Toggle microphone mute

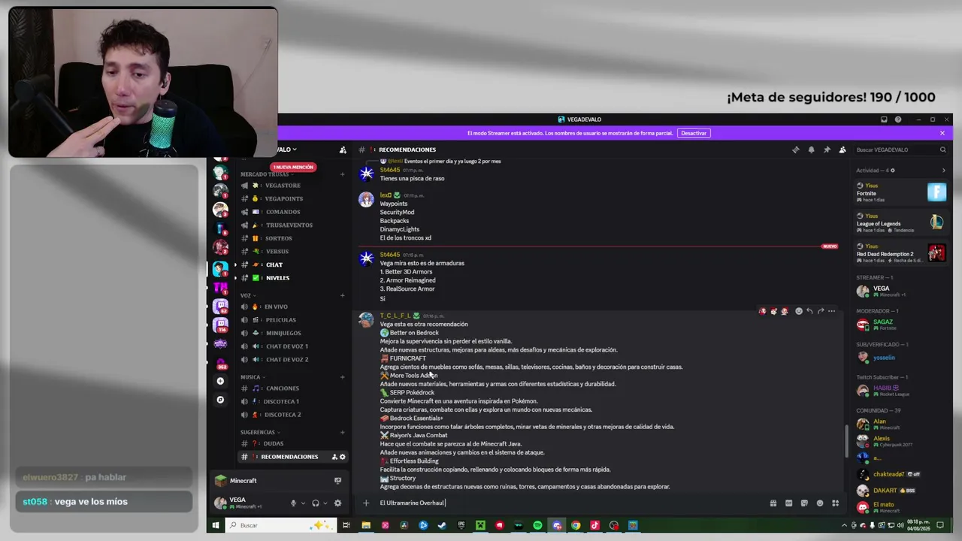(293, 503)
